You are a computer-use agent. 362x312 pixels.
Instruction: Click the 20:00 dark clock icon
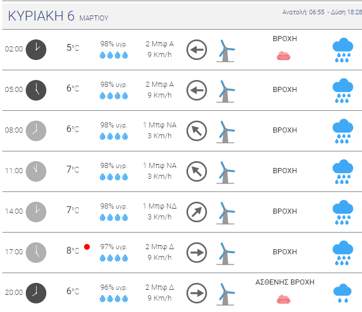36,293
